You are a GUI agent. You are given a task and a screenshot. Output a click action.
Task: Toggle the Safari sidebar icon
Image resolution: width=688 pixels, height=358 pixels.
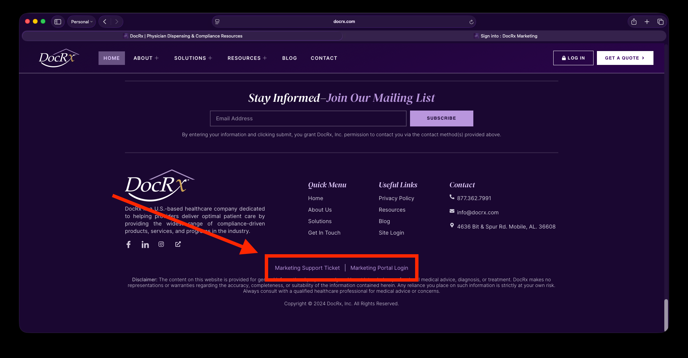[58, 22]
